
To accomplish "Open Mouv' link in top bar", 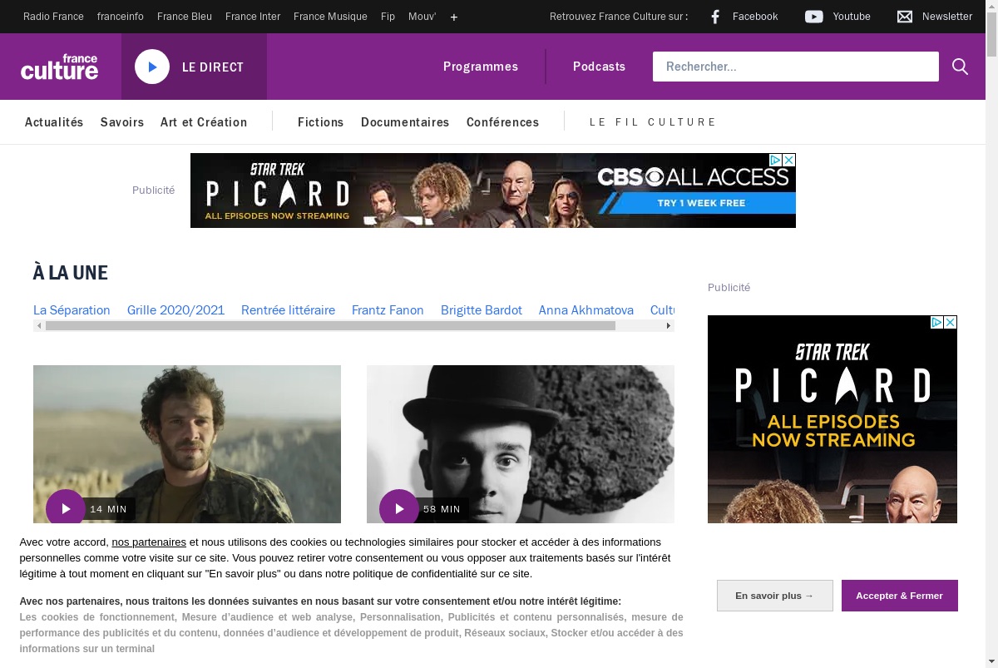I will pyautogui.click(x=422, y=17).
